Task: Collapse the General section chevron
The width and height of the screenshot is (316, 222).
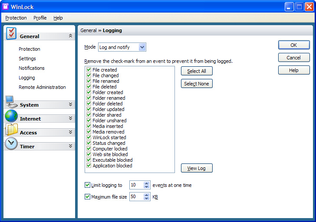Action: [x=70, y=36]
